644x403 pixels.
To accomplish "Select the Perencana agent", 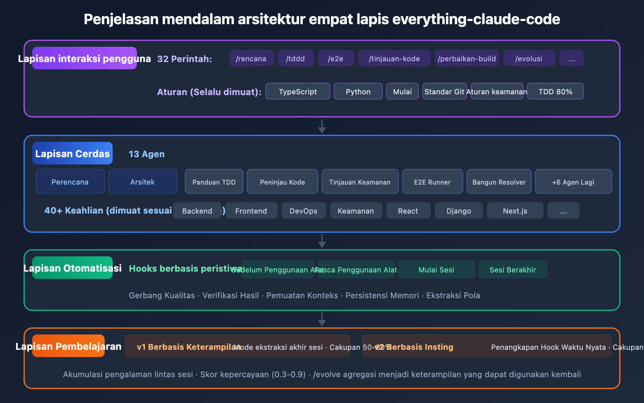I will 70,182.
